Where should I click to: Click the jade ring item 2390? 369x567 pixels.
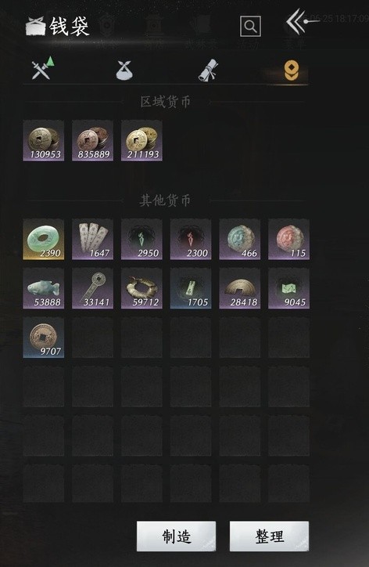[44, 239]
